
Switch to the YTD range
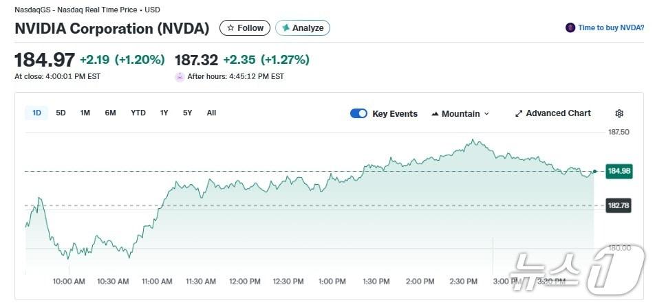coord(138,113)
